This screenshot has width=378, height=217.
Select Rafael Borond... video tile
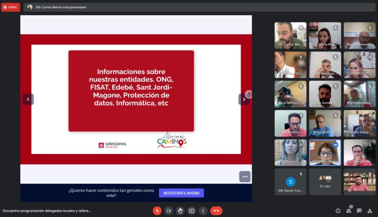point(290,123)
